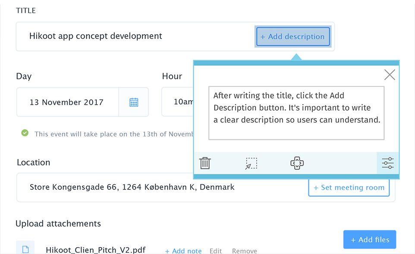Open the calendar icon beside the date
The image size is (415, 254).
[x=134, y=102]
